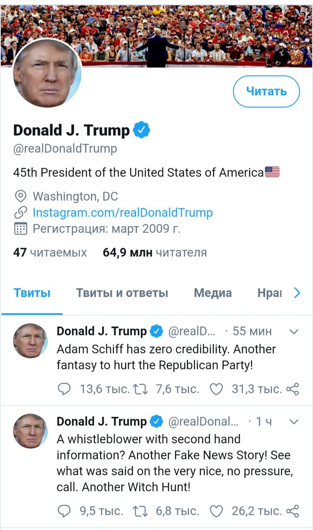Screen dimensions: 313x530
Task: Open the Твиты и ответы tab
Action: [122, 293]
